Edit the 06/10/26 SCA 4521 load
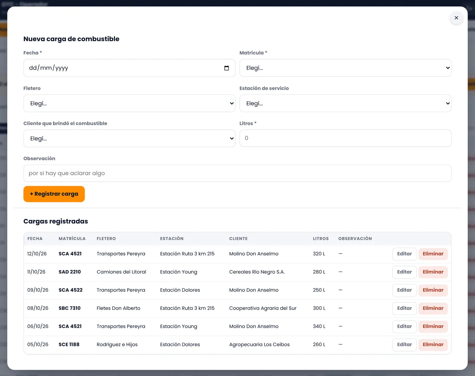 404,326
